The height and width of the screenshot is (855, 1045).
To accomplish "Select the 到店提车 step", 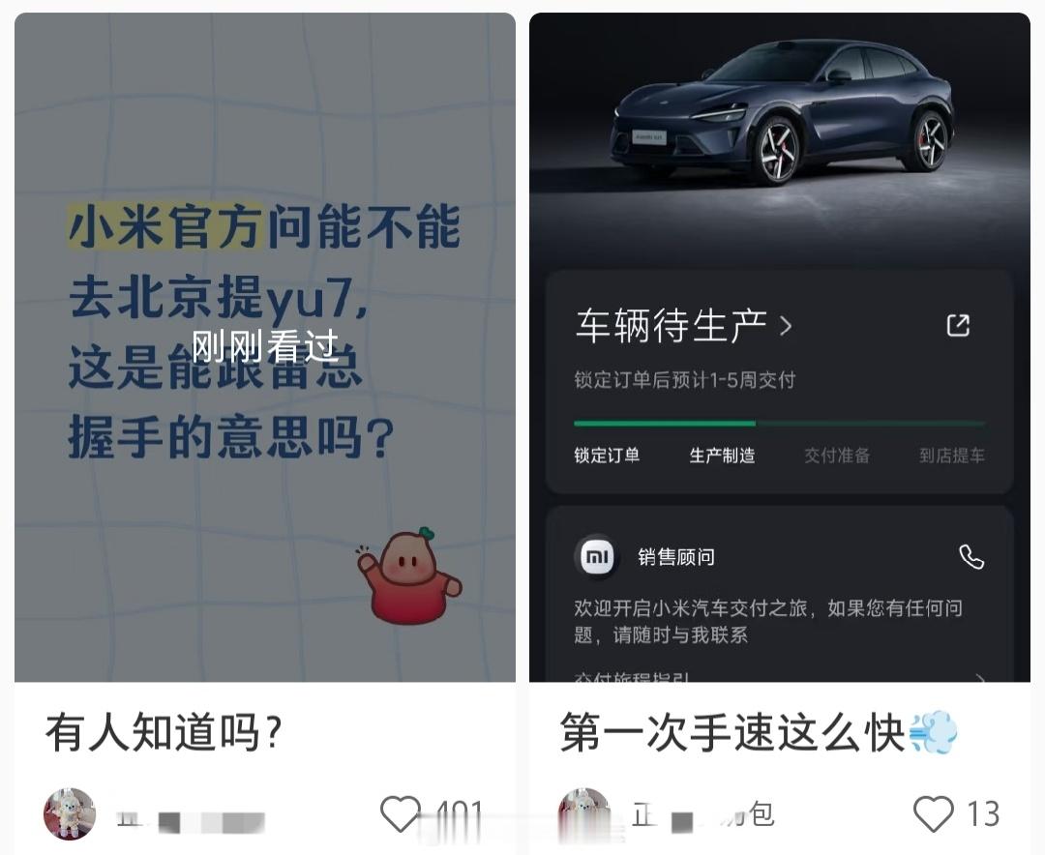I will point(952,456).
